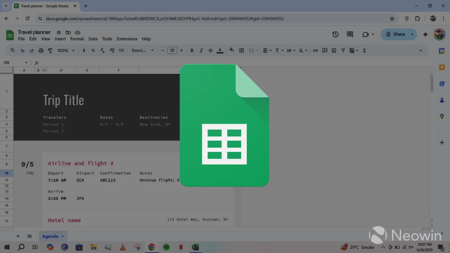Toggle strikethrough formatting

tap(210, 51)
